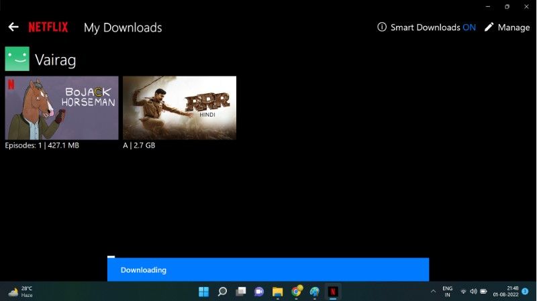The image size is (537, 301).
Task: Launch File Explorer from taskbar
Action: [x=277, y=292]
